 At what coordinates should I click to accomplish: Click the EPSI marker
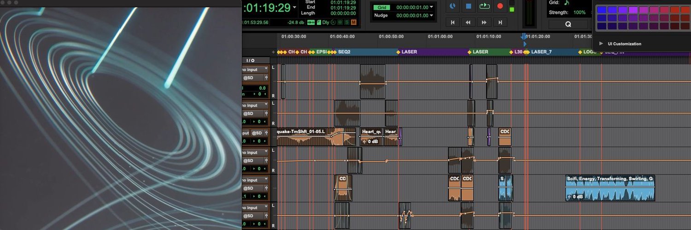pos(322,52)
